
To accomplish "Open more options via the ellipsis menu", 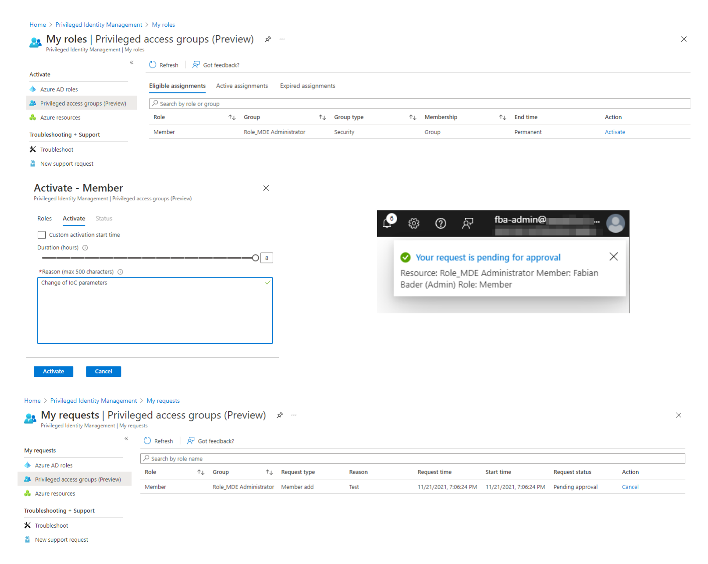I will coord(282,39).
